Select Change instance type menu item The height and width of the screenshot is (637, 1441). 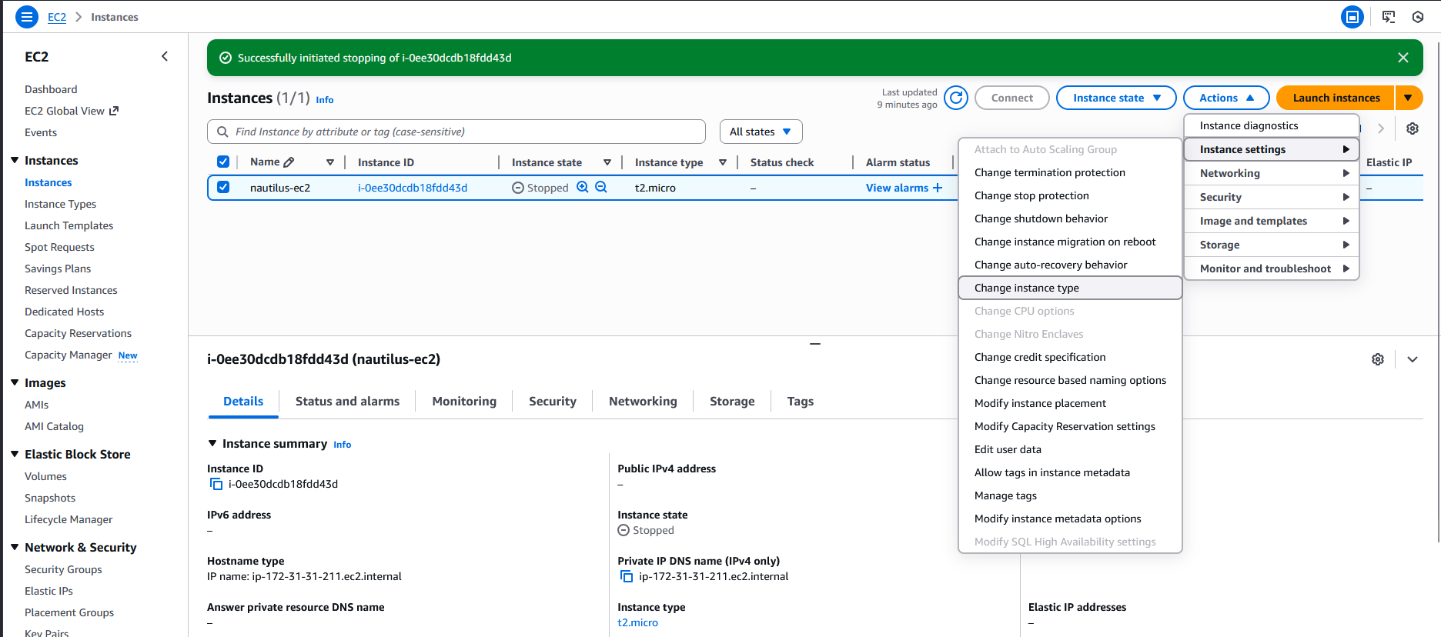click(x=1070, y=288)
